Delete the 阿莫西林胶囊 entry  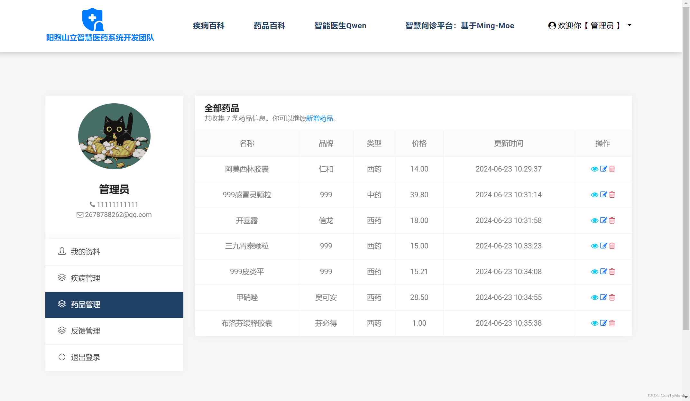[612, 169]
